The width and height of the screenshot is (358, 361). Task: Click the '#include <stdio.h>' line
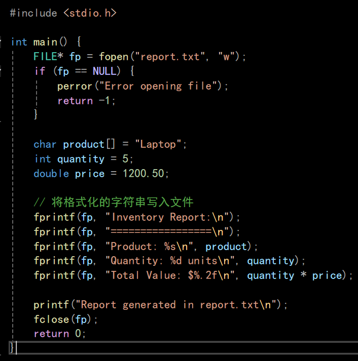(63, 13)
